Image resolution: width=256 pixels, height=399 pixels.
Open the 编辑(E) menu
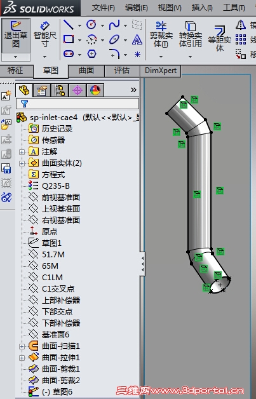pyautogui.click(x=136, y=8)
